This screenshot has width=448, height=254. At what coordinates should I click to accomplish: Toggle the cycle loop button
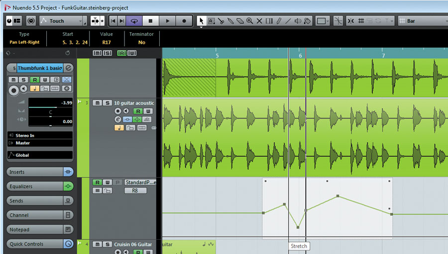pos(134,21)
